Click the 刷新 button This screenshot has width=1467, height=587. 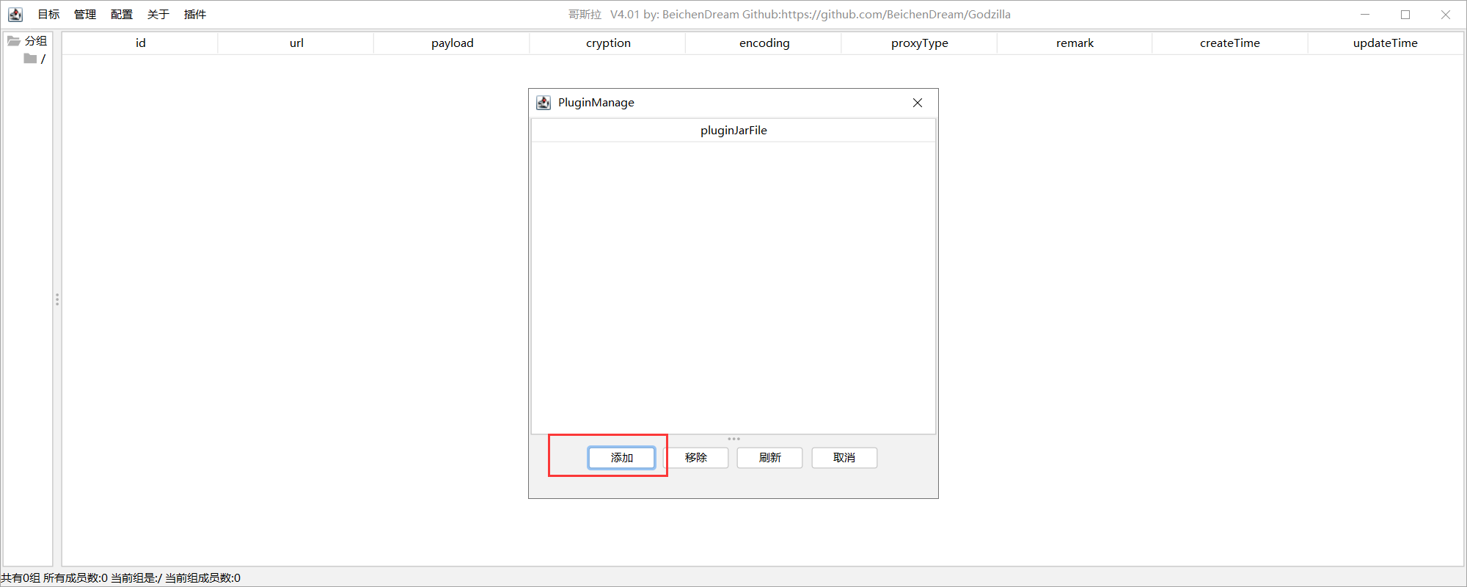[x=770, y=458]
